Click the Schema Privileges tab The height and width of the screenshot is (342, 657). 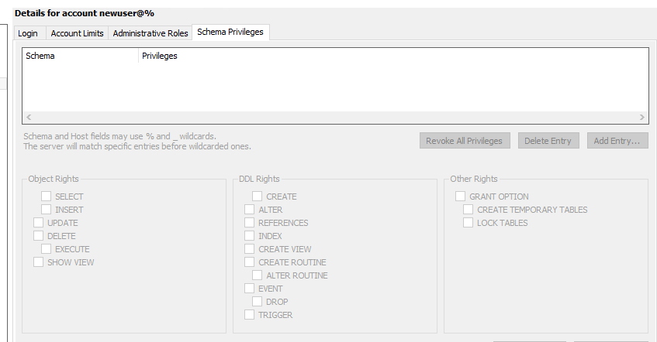click(x=230, y=32)
